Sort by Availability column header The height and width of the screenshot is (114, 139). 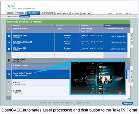(86, 28)
